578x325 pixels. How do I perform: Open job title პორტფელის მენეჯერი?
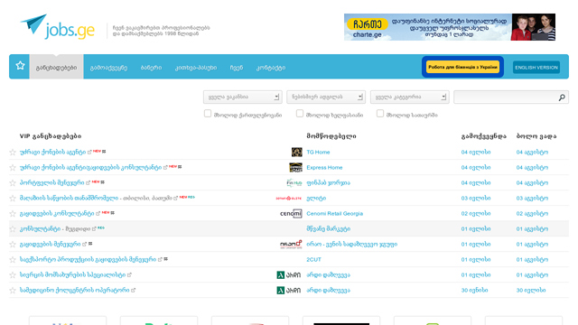52,182
